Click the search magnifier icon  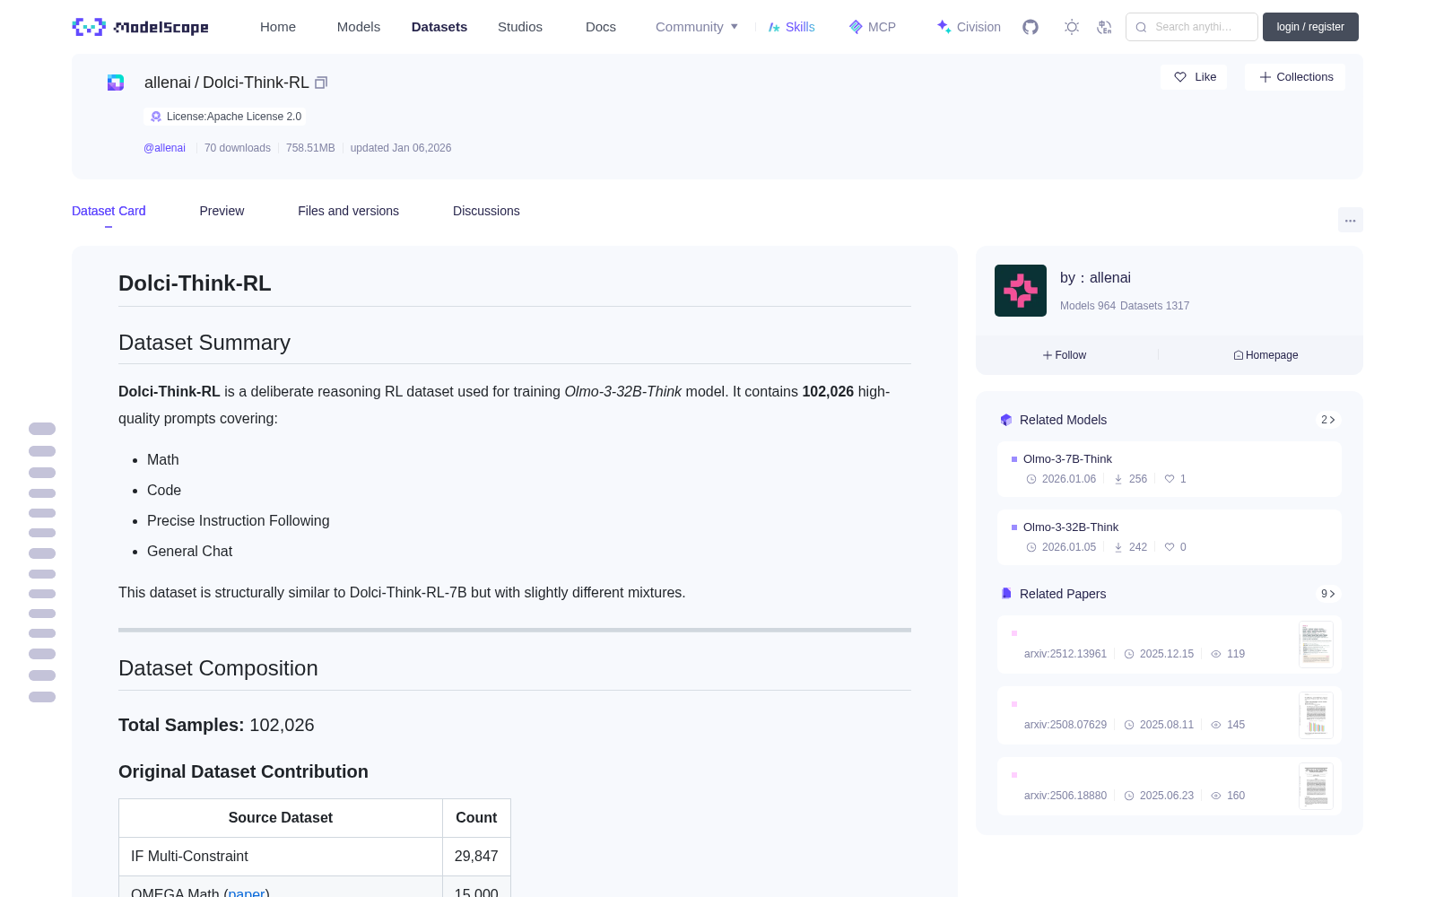[x=1141, y=27]
